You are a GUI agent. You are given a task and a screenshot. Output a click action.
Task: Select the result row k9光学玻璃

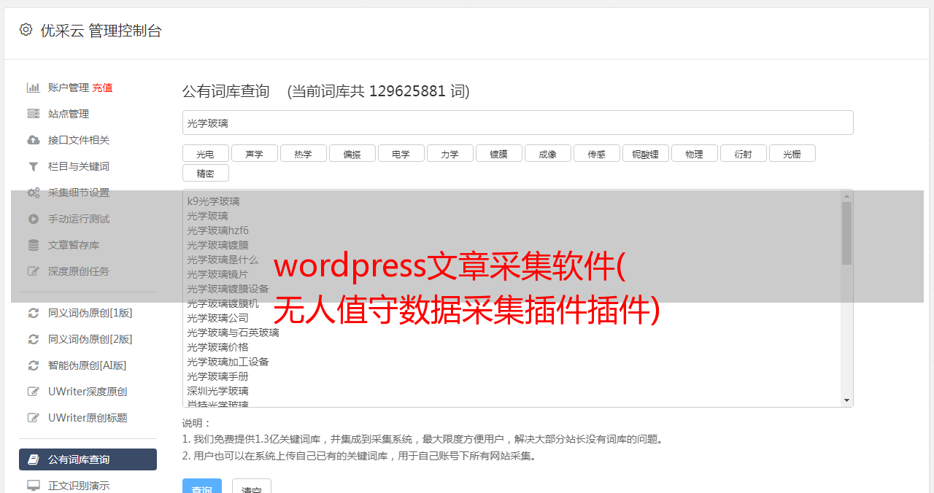(213, 201)
